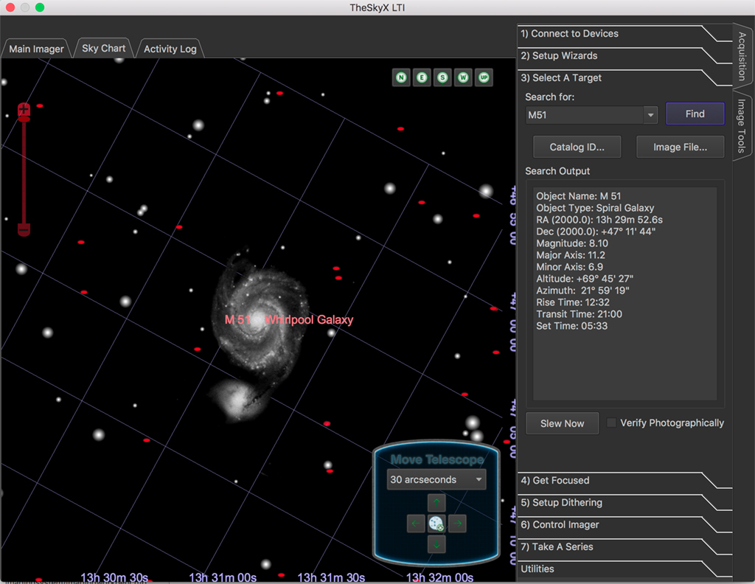The image size is (755, 584).
Task: Enable Verify Photographically checkbox
Action: tap(611, 423)
